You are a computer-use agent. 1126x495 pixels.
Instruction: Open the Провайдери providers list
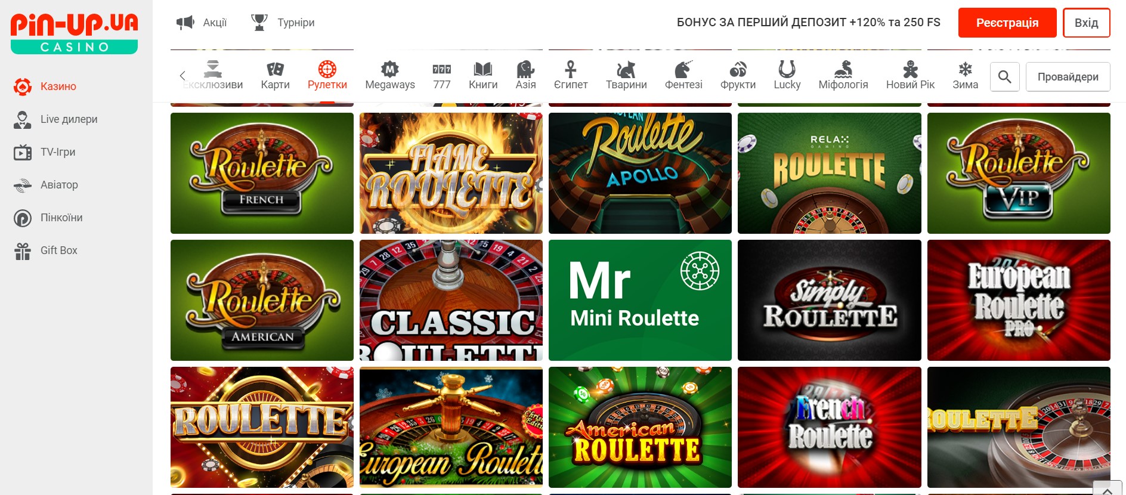pos(1068,77)
